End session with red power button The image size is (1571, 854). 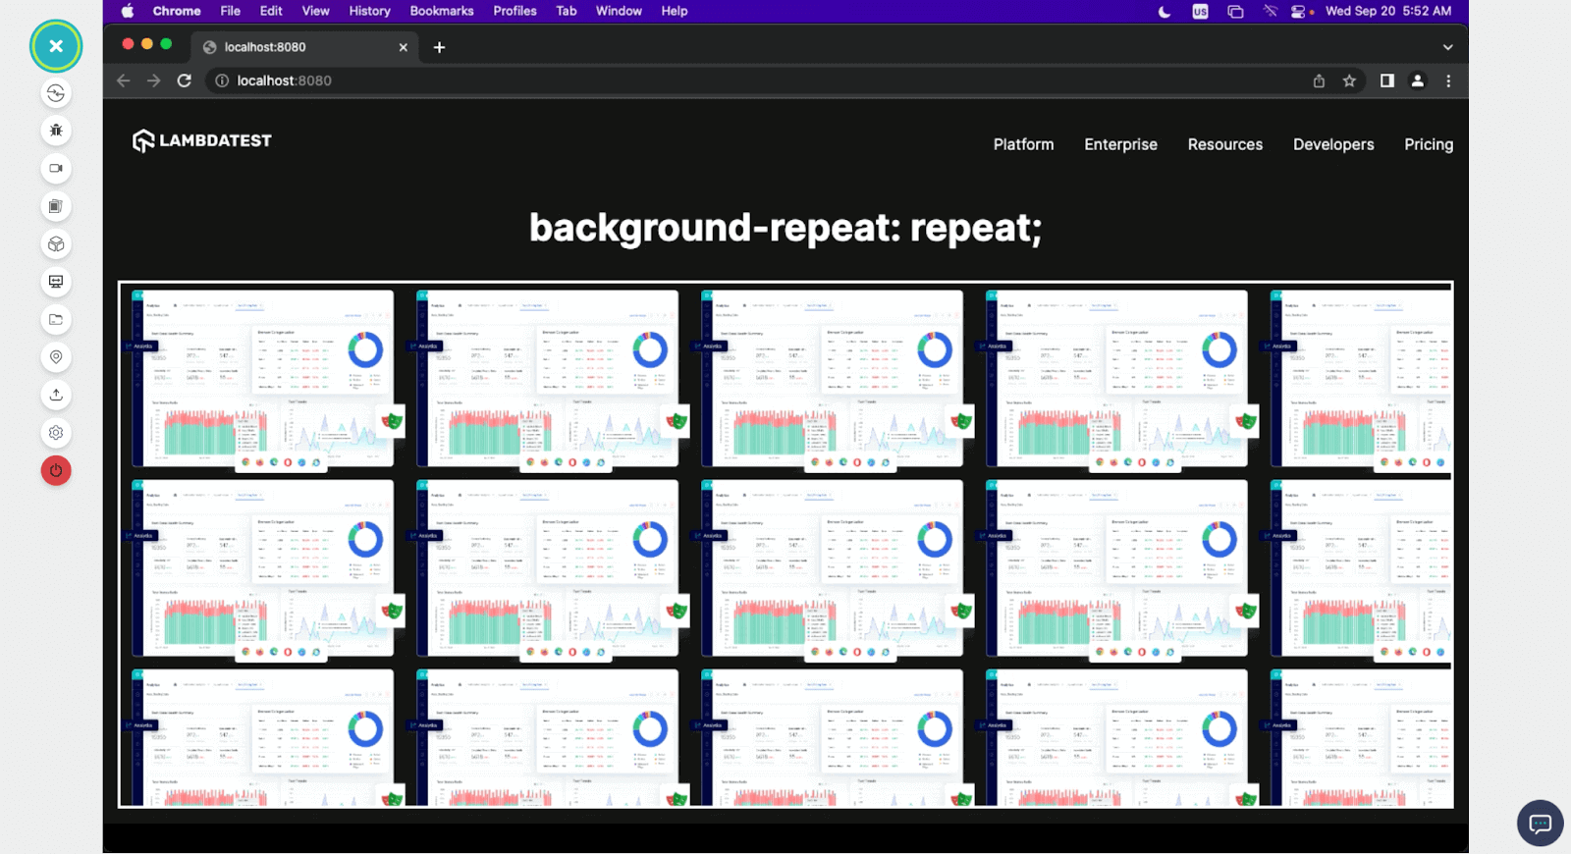coord(56,471)
